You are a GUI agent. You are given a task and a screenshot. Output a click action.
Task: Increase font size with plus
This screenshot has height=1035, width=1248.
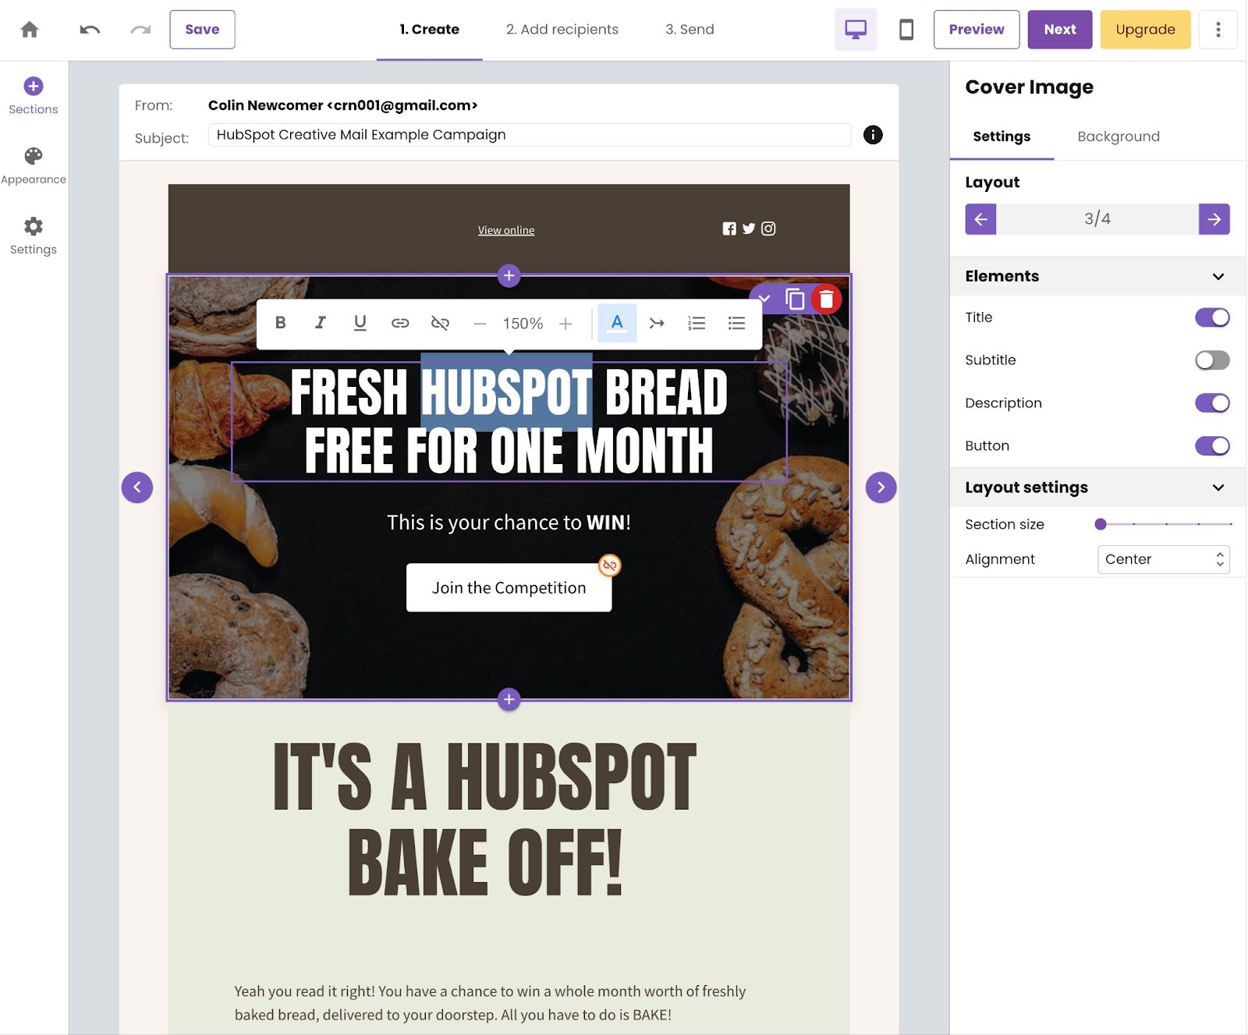(565, 323)
